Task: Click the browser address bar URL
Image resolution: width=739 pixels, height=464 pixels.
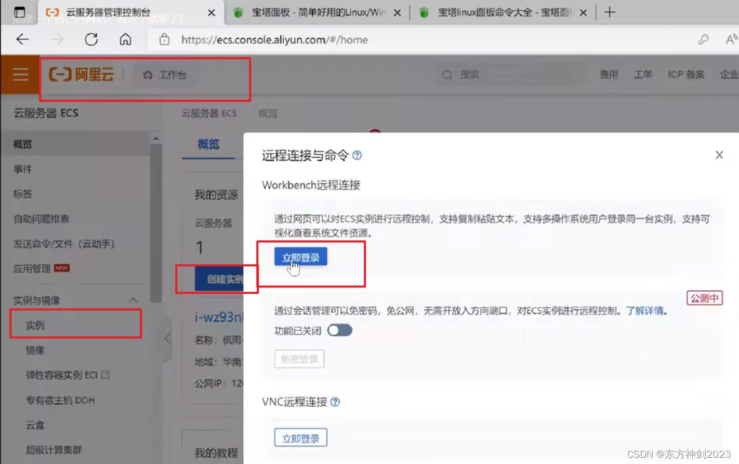Action: coord(274,40)
